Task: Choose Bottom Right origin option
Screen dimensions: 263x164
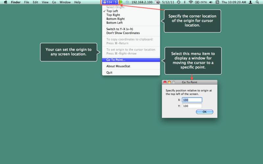Action: point(115,19)
